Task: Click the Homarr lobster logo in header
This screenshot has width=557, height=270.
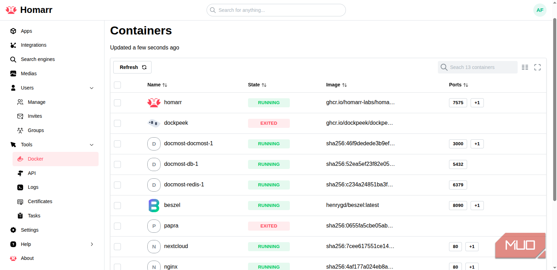Action: [x=11, y=10]
